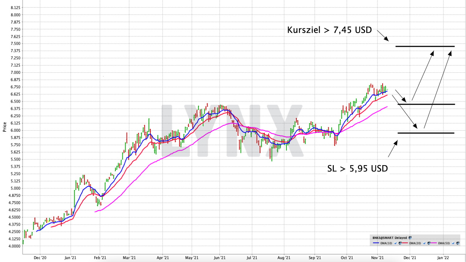Click the settings icon after EMA(50) checkbox
Viewport: 466px width, 262px height.
pos(458,243)
